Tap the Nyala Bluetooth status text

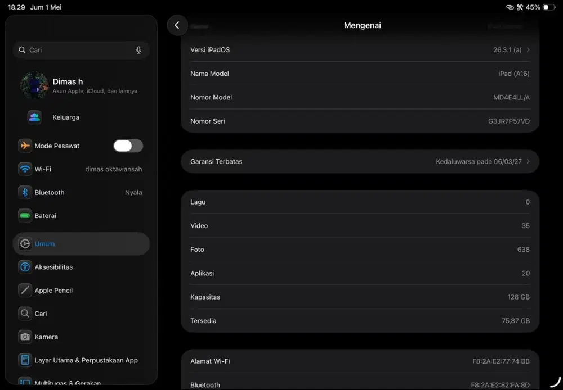click(x=133, y=193)
